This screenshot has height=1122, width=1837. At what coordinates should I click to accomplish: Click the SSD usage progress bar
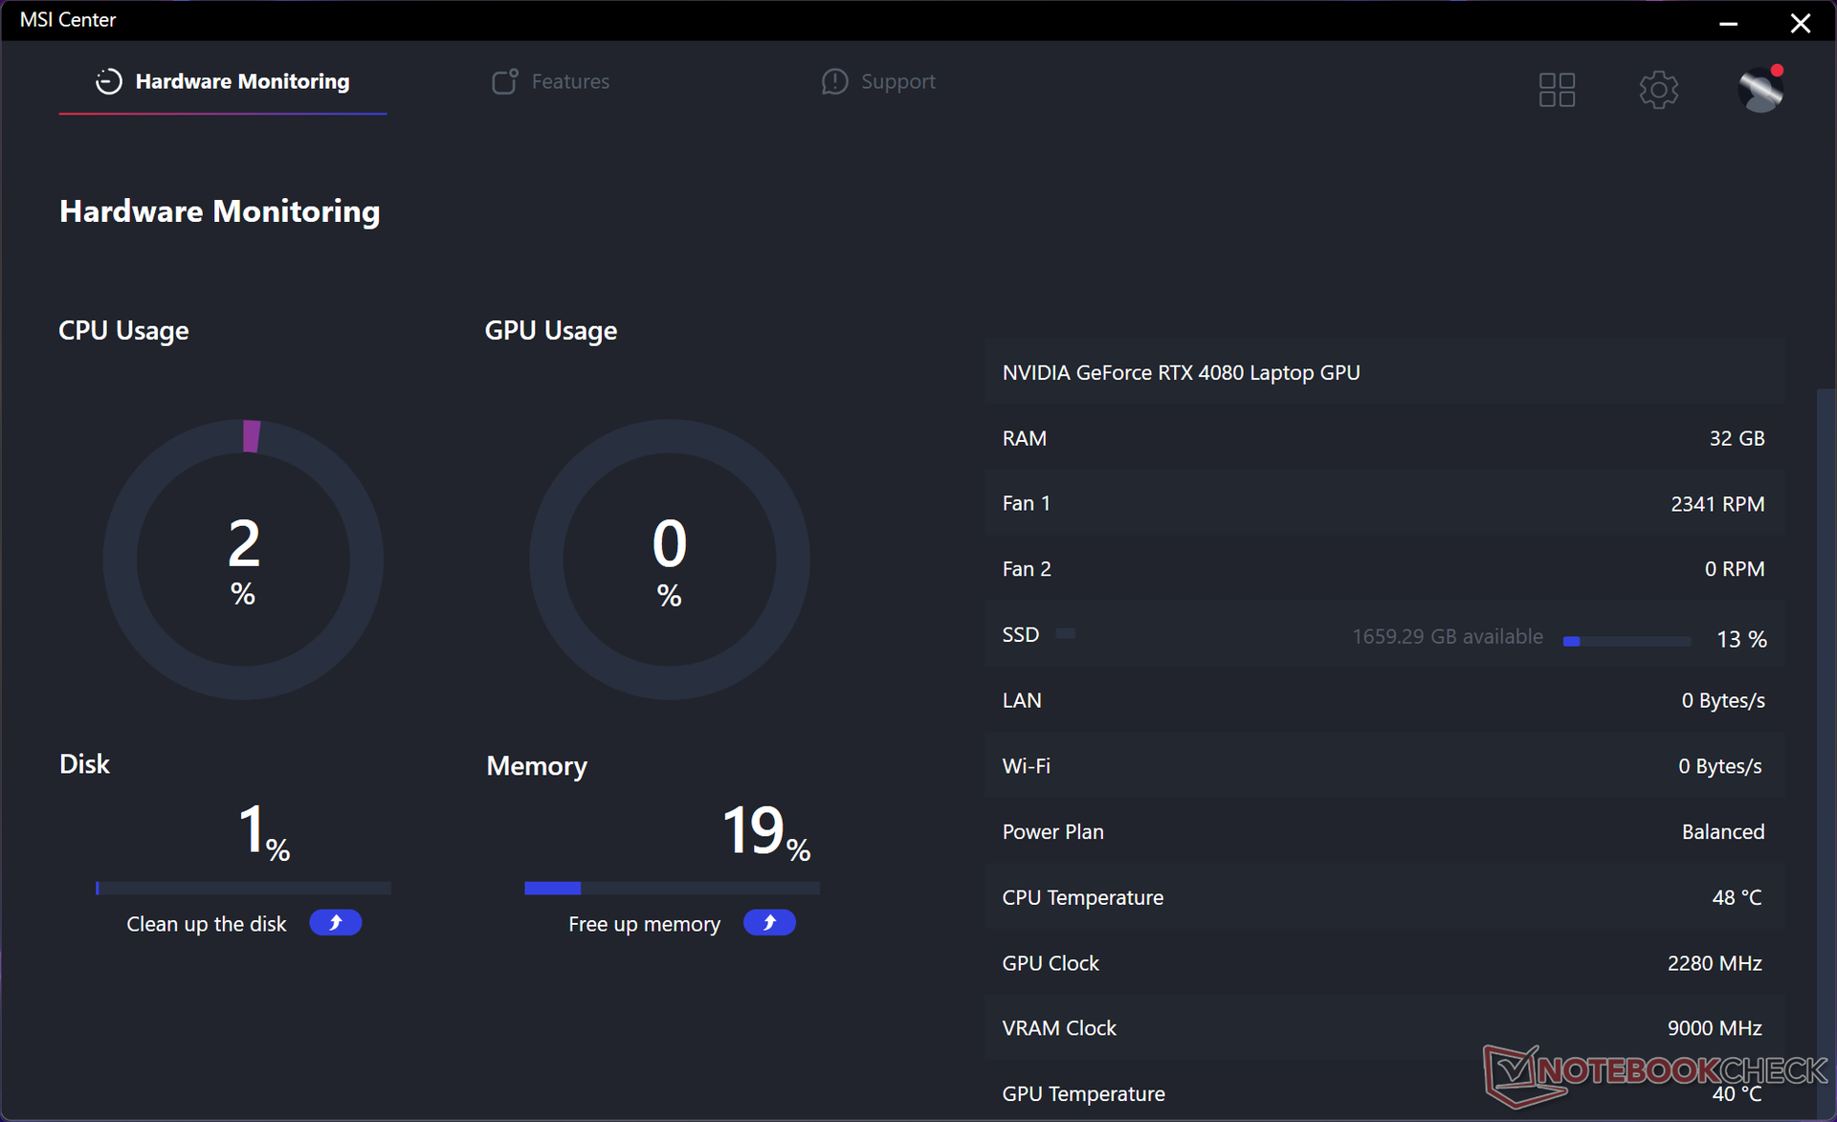click(1627, 641)
